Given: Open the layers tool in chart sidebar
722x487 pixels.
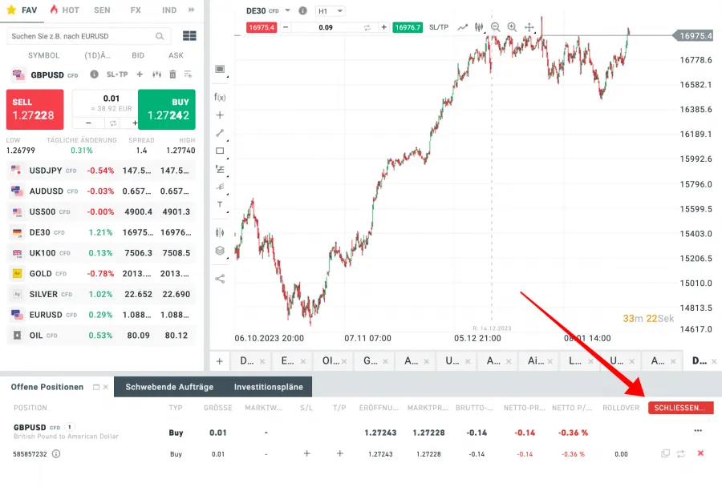Looking at the screenshot, I should tap(220, 250).
